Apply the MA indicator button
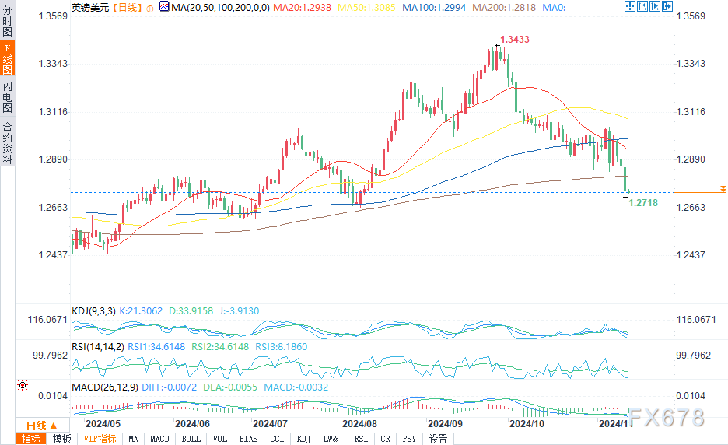This screenshot has height=445, width=728. 133,439
